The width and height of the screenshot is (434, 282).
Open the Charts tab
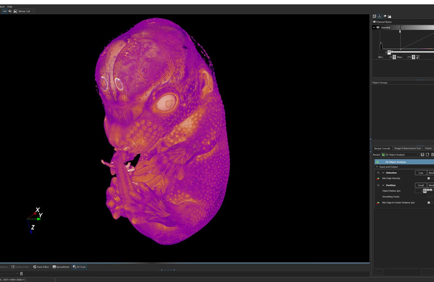coord(427,148)
